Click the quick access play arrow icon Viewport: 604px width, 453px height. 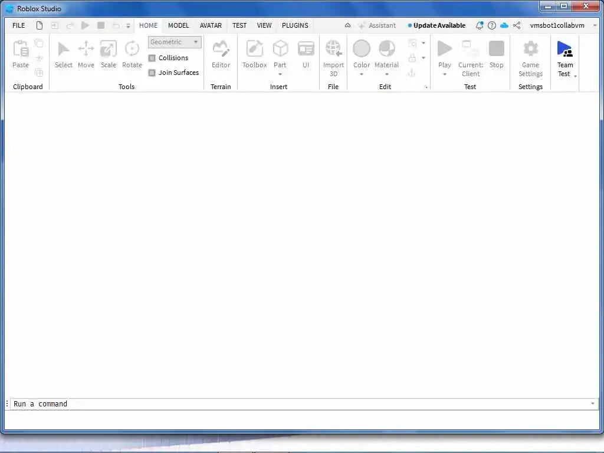click(x=85, y=25)
